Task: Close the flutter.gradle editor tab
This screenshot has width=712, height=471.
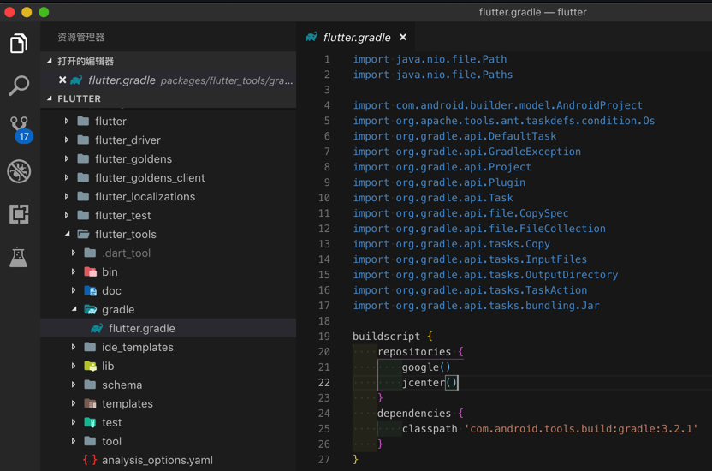Action: 403,38
